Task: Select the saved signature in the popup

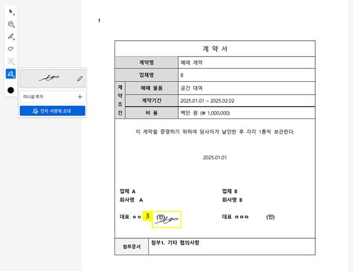Action: coord(52,79)
